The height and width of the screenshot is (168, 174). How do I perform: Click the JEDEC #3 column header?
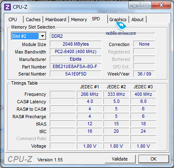click(143, 87)
